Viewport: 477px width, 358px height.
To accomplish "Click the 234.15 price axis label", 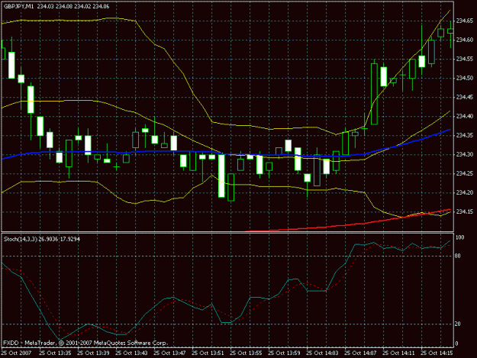I will [x=465, y=211].
